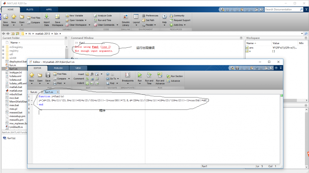
Task: Click Breakpoints icon in Editor
Action: (128, 75)
